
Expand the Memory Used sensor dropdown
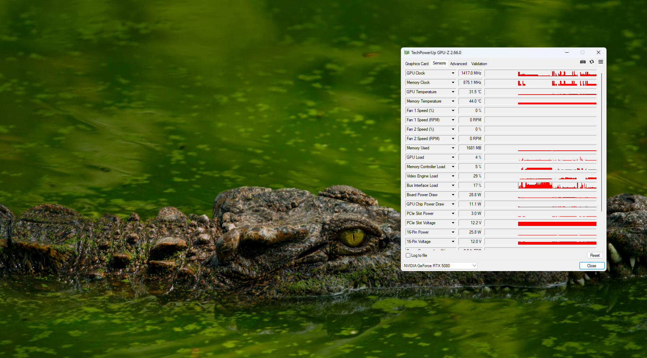tap(453, 148)
